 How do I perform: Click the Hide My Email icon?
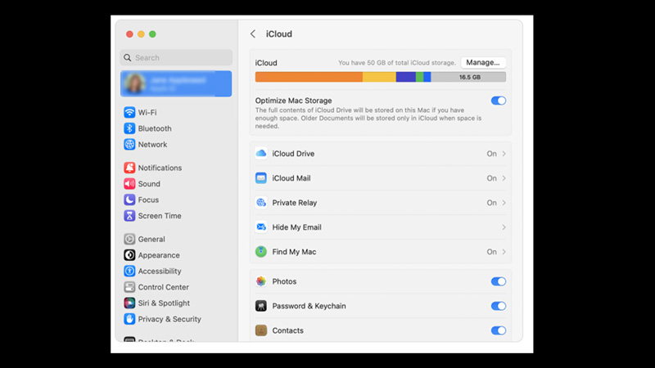point(261,227)
